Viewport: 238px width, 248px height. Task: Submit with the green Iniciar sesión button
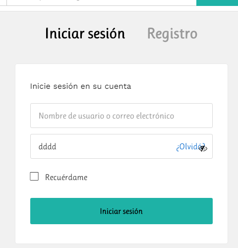click(121, 211)
